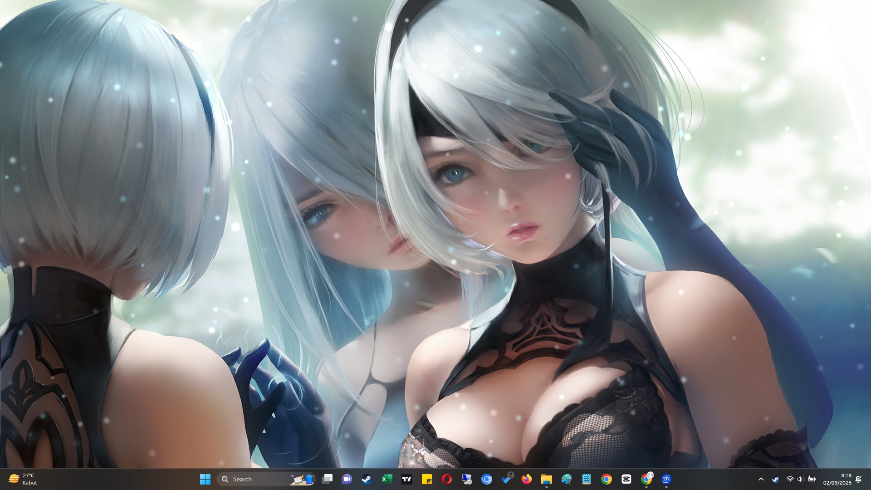The height and width of the screenshot is (490, 871).
Task: Launch Steam from the taskbar
Action: click(x=367, y=479)
